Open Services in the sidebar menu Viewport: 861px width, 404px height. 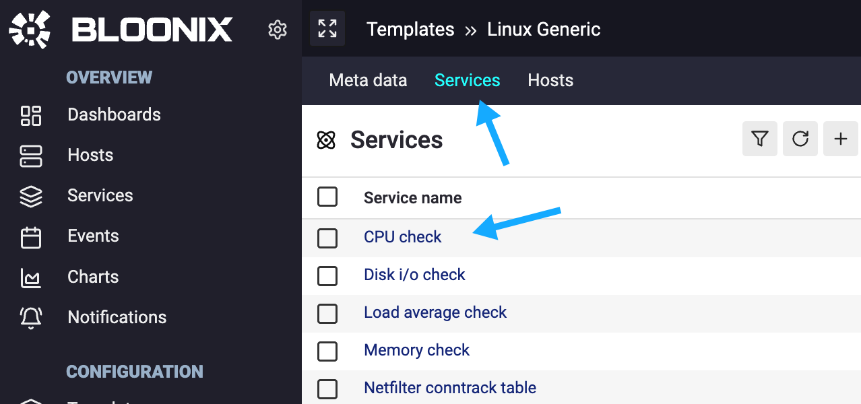click(100, 195)
